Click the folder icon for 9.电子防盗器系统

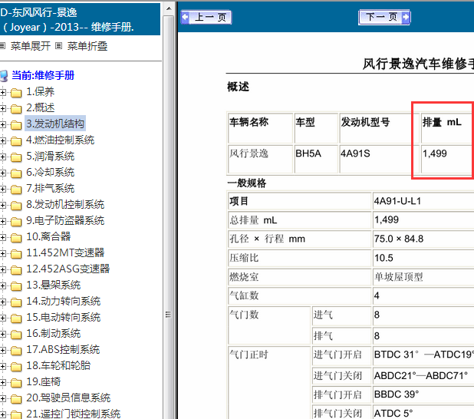point(16,222)
